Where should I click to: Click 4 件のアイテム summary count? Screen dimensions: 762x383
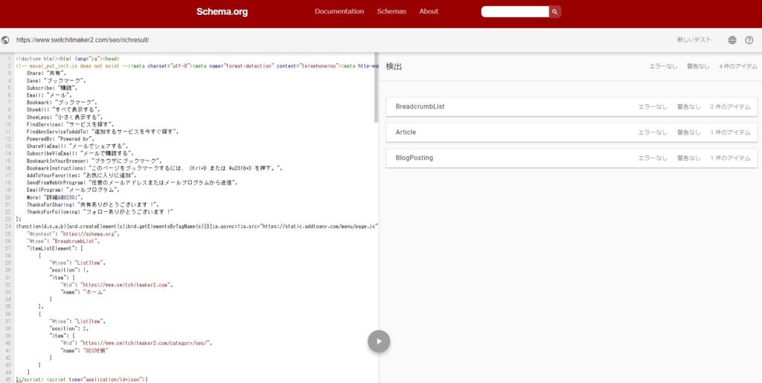click(x=737, y=66)
